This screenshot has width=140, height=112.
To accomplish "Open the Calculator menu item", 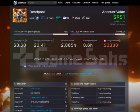I will (76, 3).
